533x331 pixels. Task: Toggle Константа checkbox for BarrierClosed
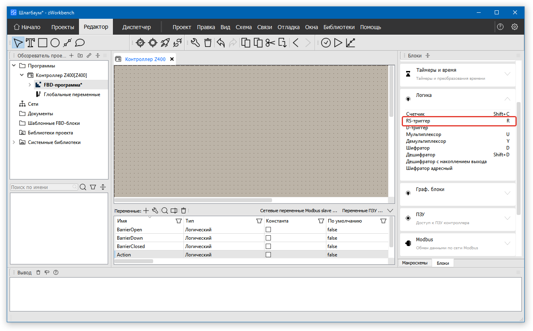point(268,246)
